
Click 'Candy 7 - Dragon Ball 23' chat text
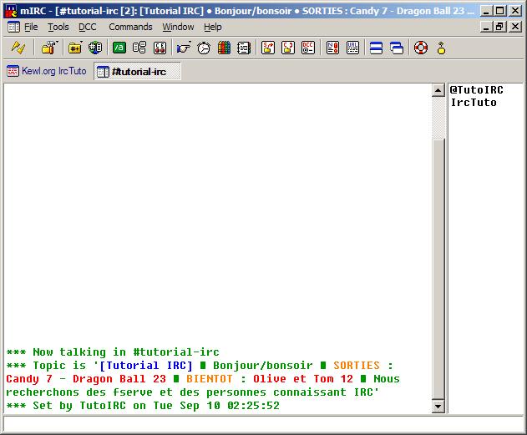[x=86, y=379]
